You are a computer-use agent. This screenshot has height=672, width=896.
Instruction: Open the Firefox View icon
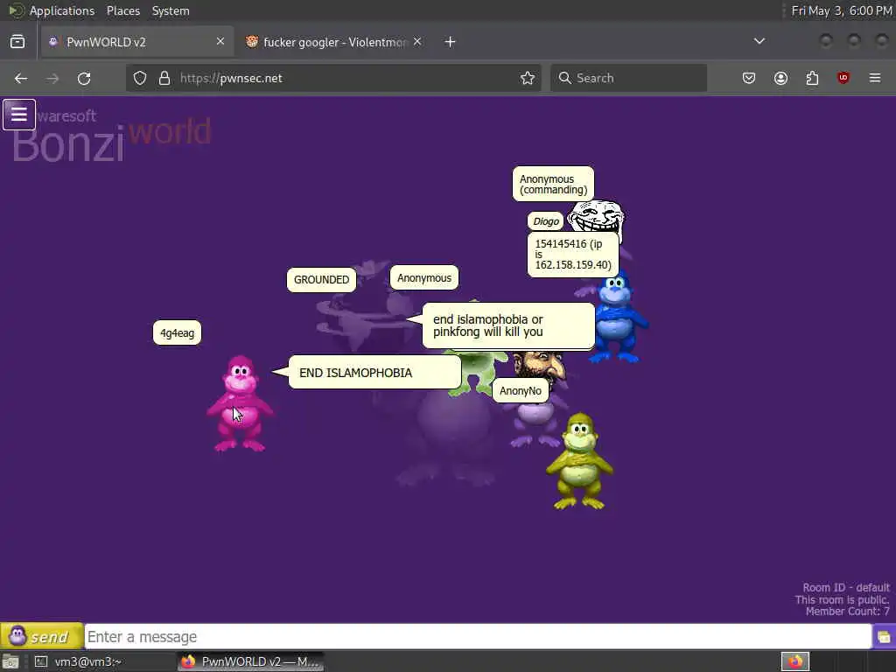pyautogui.click(x=17, y=42)
